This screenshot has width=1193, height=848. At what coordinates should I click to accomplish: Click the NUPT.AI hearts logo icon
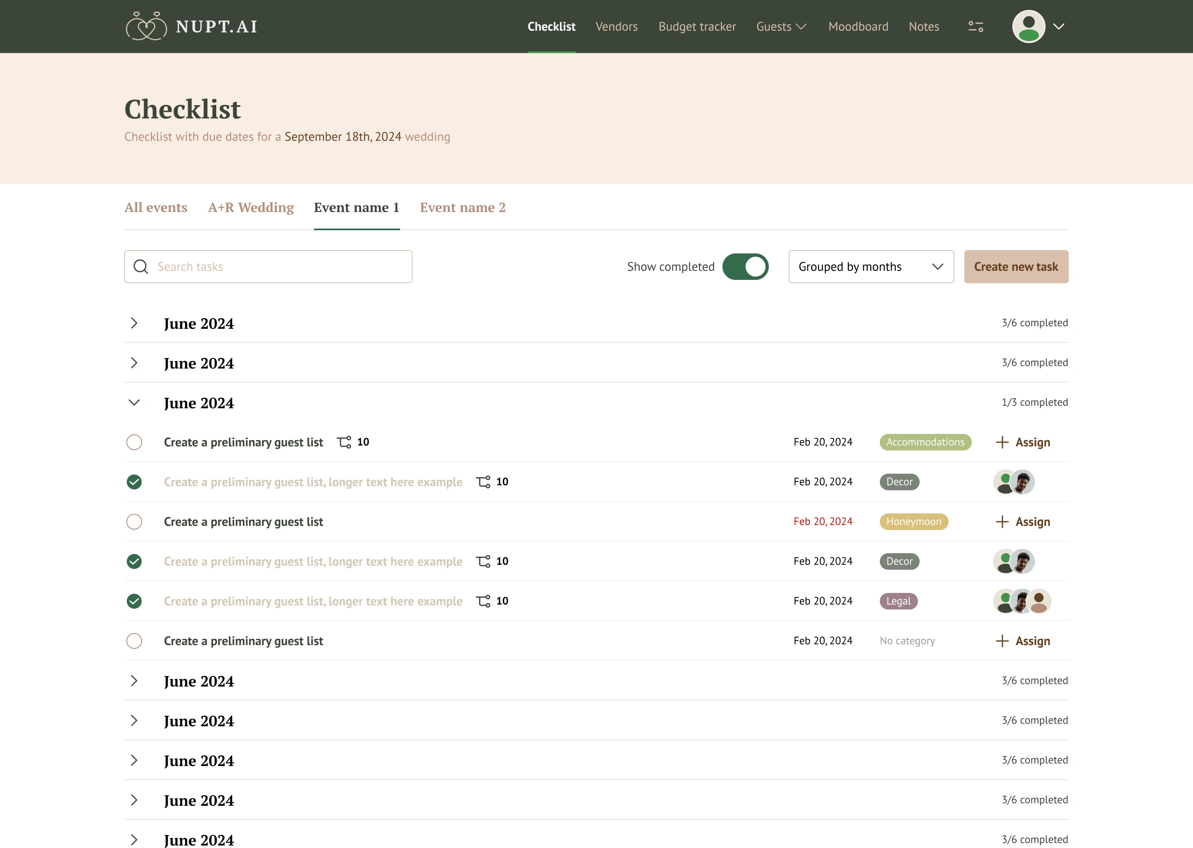(146, 26)
